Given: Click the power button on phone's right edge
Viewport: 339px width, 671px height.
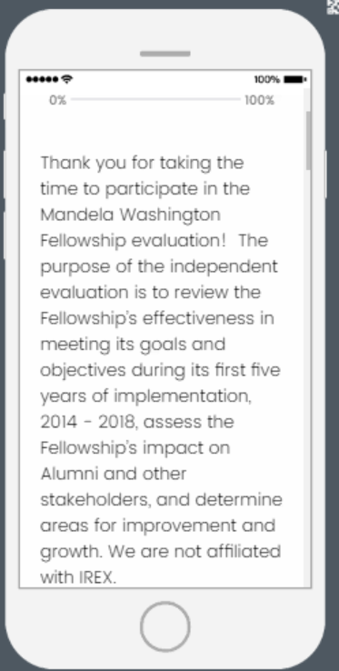Looking at the screenshot, I should click(x=326, y=175).
